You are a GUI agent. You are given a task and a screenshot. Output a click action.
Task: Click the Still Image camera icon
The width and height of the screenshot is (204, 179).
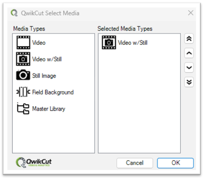[23, 75]
